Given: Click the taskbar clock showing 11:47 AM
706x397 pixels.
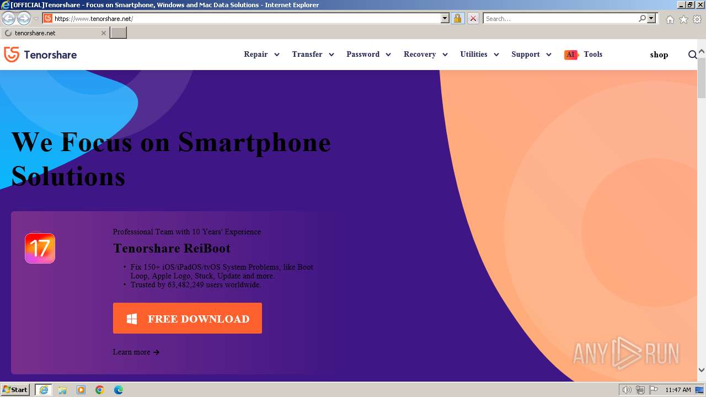Looking at the screenshot, I should (x=678, y=390).
